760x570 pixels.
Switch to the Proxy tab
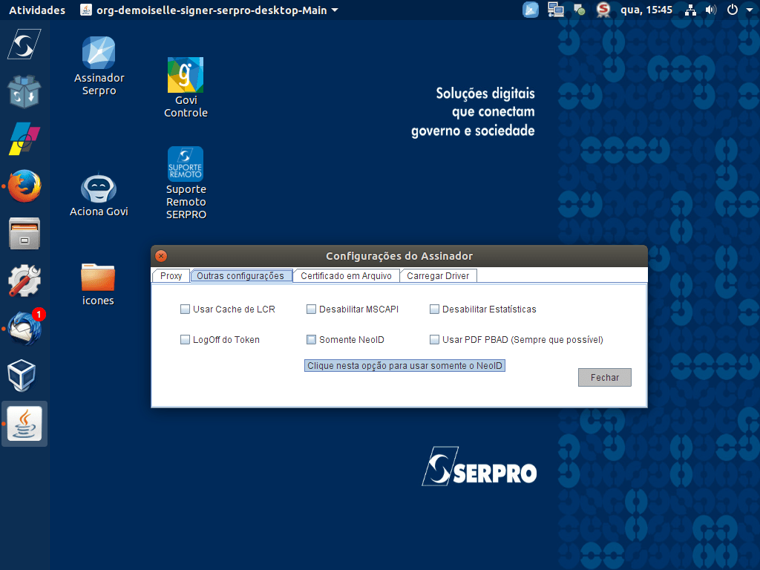pyautogui.click(x=171, y=276)
